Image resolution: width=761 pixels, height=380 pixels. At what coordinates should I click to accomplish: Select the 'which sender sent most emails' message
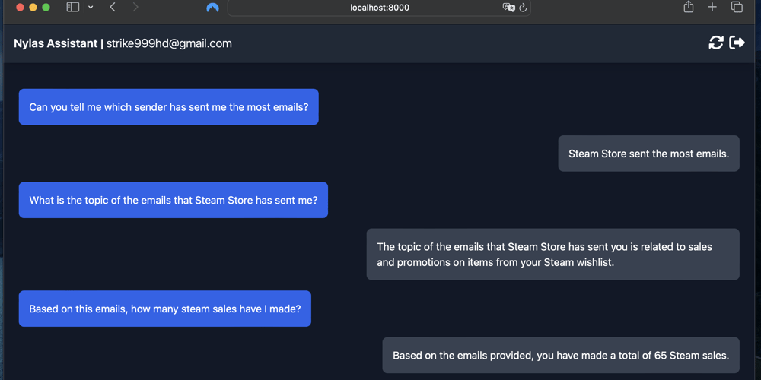tap(168, 107)
